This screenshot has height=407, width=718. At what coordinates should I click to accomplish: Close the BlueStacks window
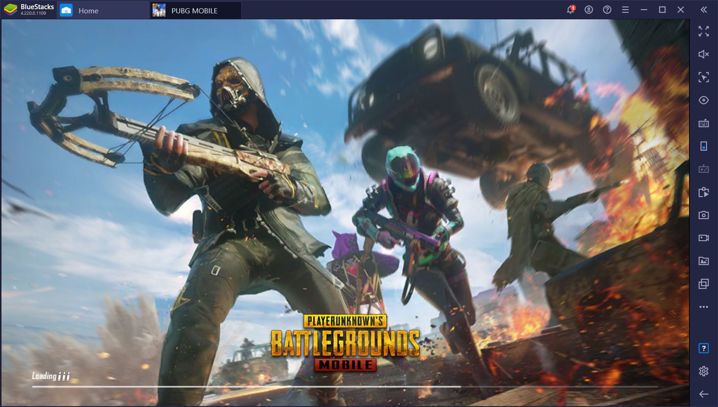coord(681,10)
